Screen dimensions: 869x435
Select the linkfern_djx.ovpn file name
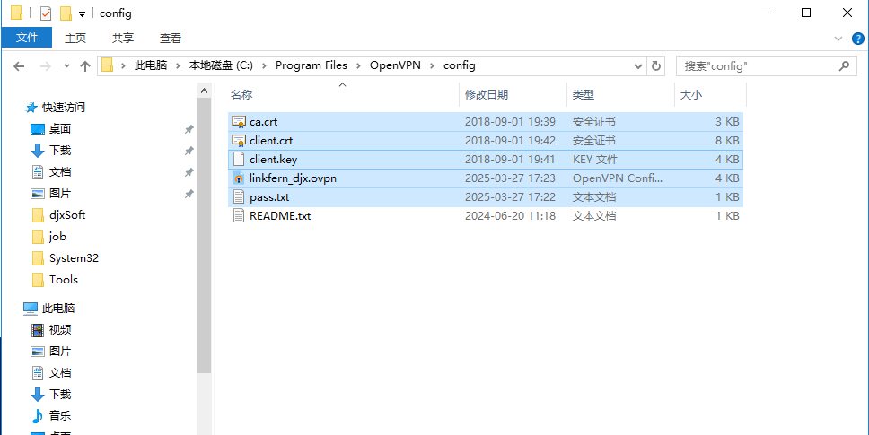click(x=293, y=178)
